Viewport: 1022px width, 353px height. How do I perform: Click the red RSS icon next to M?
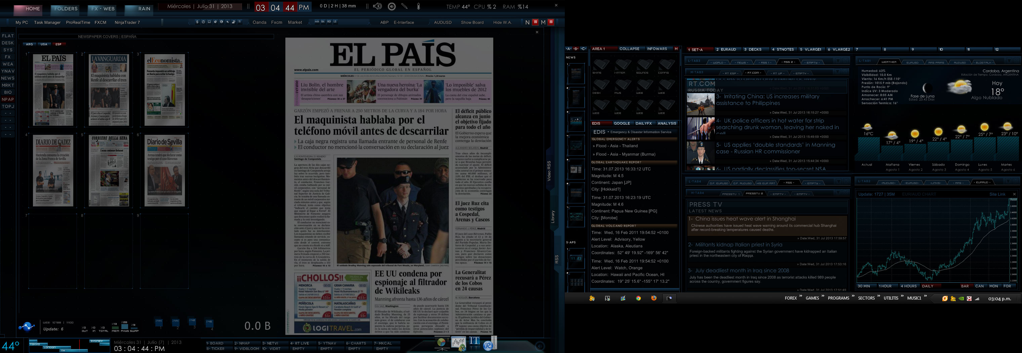551,22
